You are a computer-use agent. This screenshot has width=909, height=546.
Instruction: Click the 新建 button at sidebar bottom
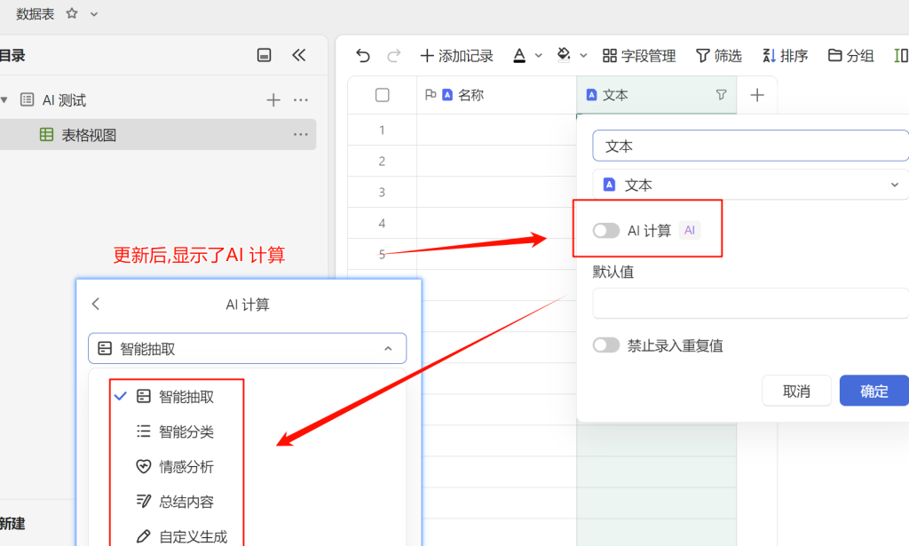click(x=12, y=524)
